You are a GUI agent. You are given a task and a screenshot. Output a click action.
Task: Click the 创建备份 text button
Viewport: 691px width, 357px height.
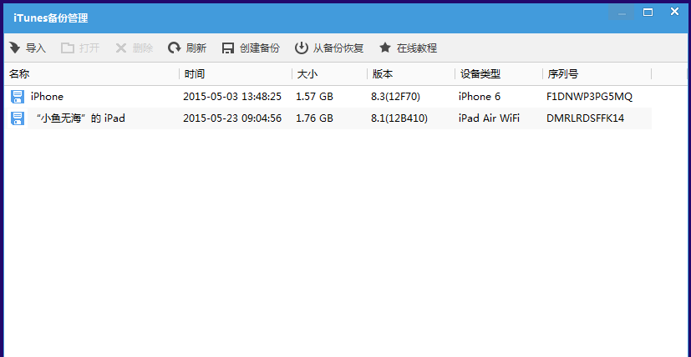260,48
